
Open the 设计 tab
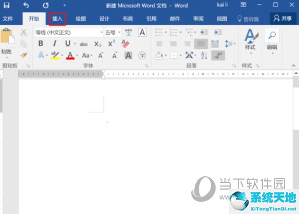tap(104, 19)
